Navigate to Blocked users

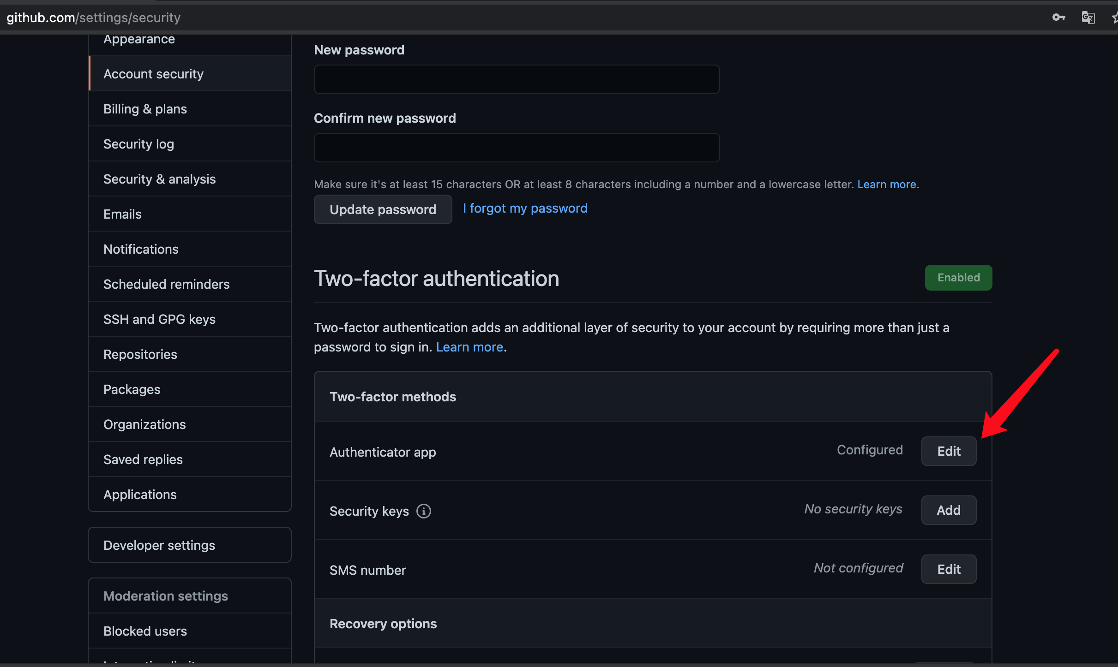145,631
